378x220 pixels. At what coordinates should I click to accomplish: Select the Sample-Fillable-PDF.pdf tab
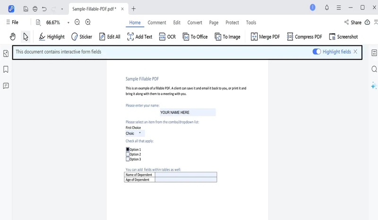tap(94, 9)
